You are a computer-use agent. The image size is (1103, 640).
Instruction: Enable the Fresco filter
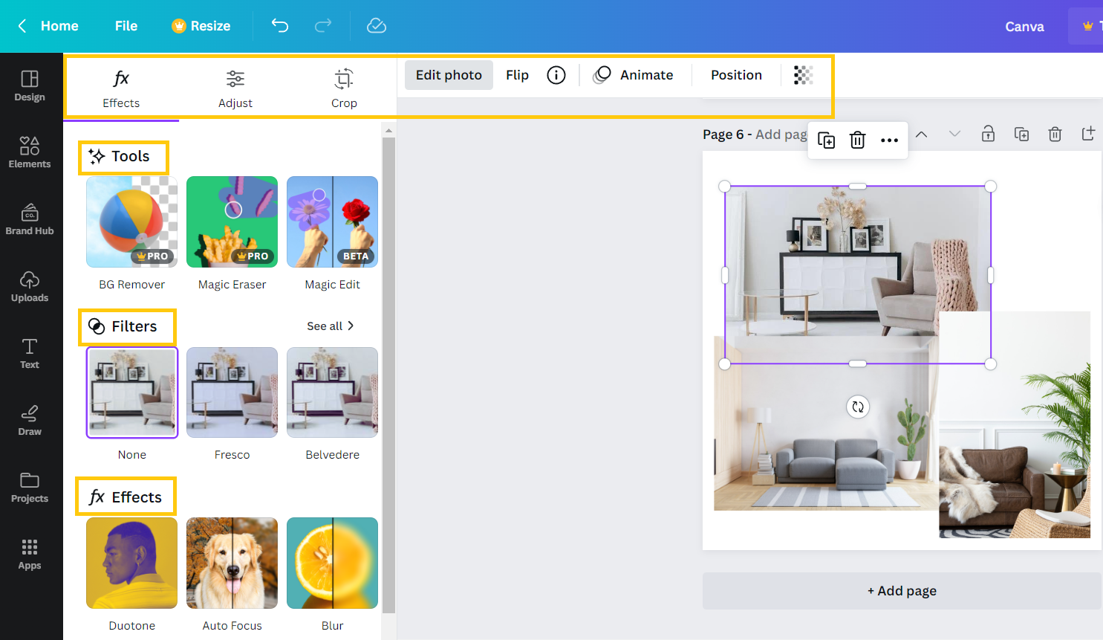[x=232, y=392]
